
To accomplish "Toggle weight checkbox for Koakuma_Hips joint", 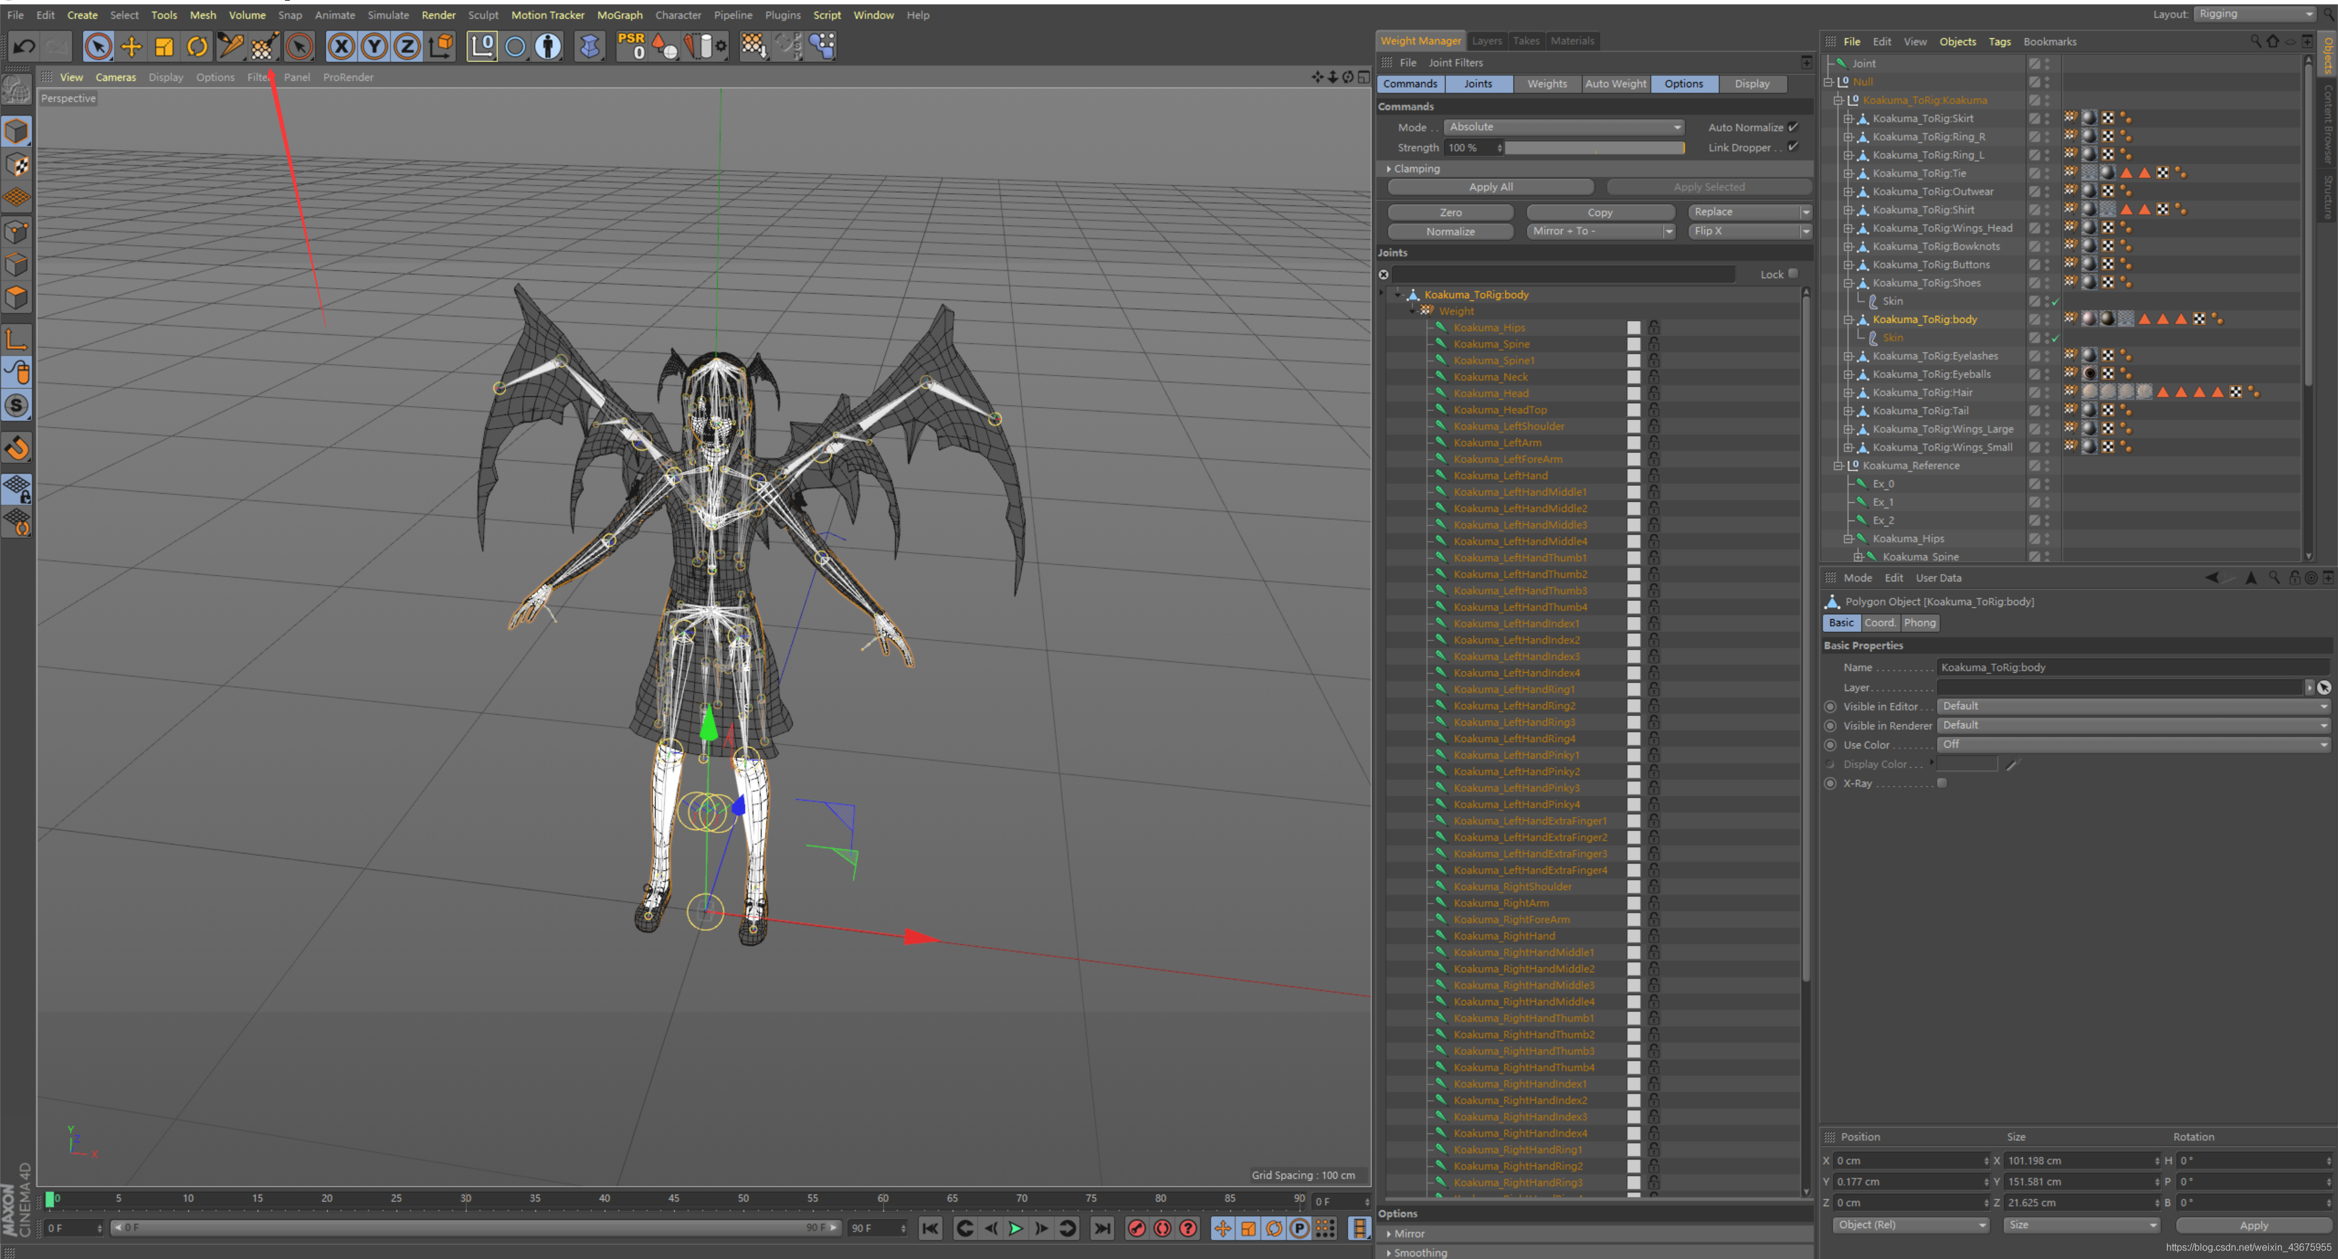I will (x=1633, y=328).
